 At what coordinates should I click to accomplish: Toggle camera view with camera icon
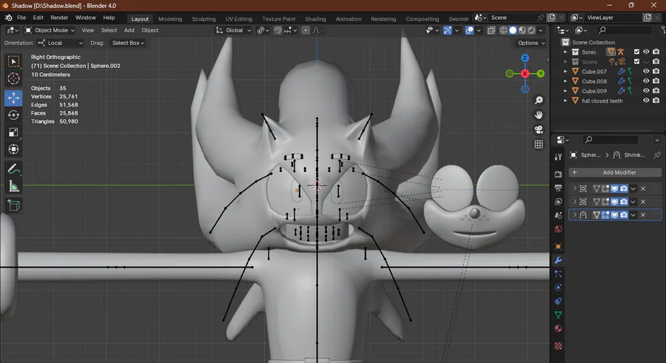click(x=539, y=129)
